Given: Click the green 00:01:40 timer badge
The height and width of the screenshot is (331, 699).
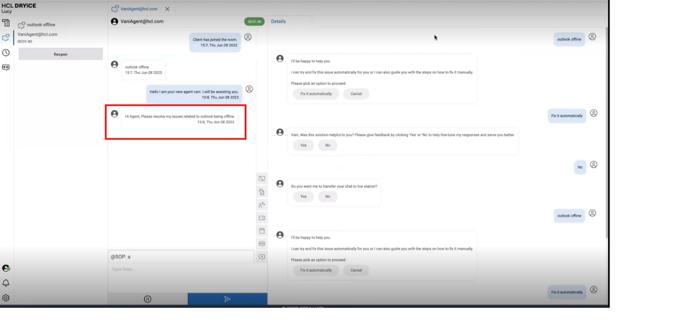Looking at the screenshot, I should (x=254, y=21).
